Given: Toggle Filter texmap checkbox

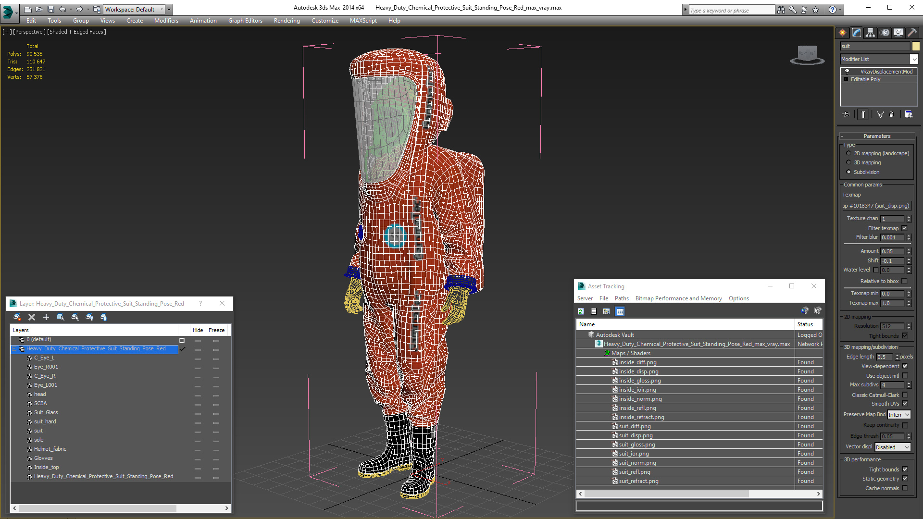Looking at the screenshot, I should tap(904, 228).
